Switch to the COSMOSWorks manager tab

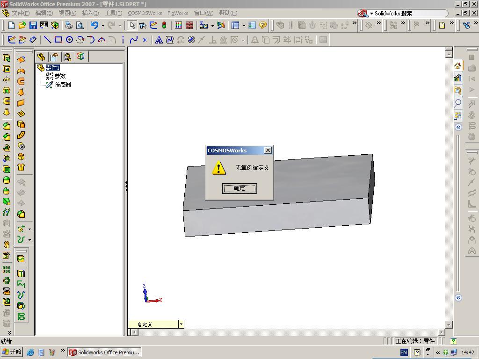tap(80, 57)
